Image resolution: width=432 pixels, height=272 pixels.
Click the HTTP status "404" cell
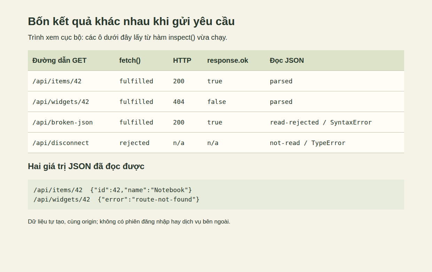tap(186, 101)
